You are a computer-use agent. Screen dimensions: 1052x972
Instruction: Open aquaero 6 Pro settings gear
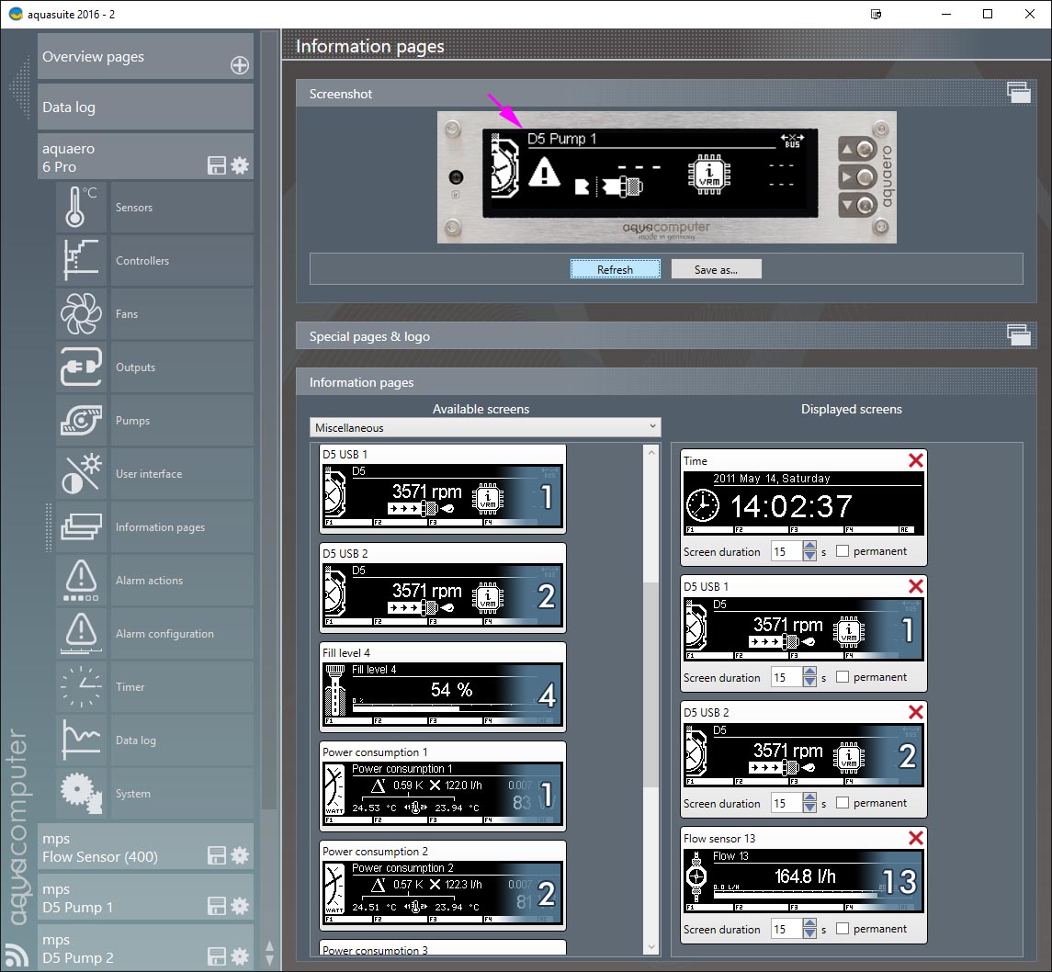coord(240,165)
